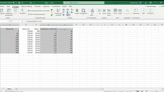
Task: Switch to the Controleren tab
Action: coord(56,6)
